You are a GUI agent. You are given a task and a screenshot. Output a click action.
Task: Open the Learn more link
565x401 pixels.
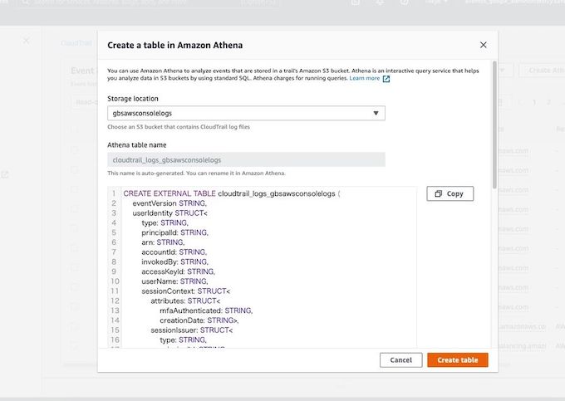click(x=364, y=78)
